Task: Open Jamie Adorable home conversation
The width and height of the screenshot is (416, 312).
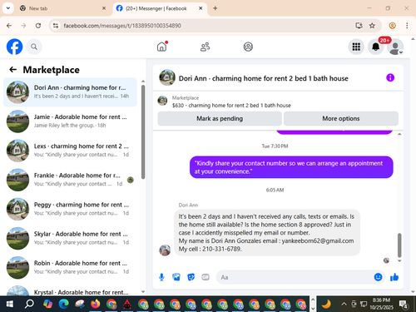Action: [70, 121]
